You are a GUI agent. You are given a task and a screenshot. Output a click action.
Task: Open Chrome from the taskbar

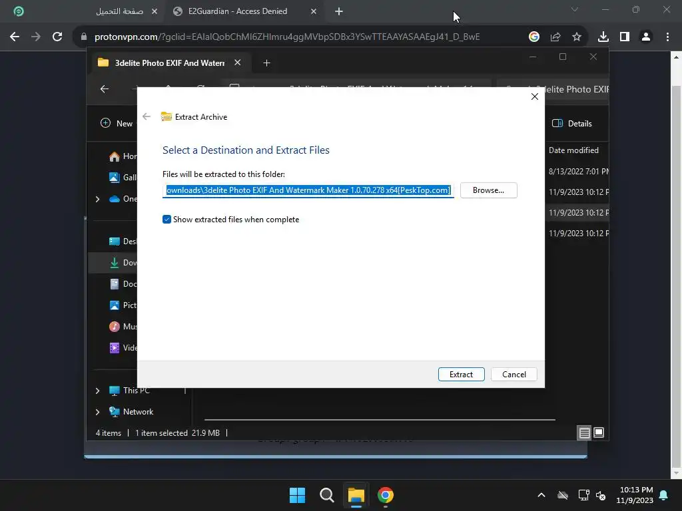pyautogui.click(x=386, y=495)
